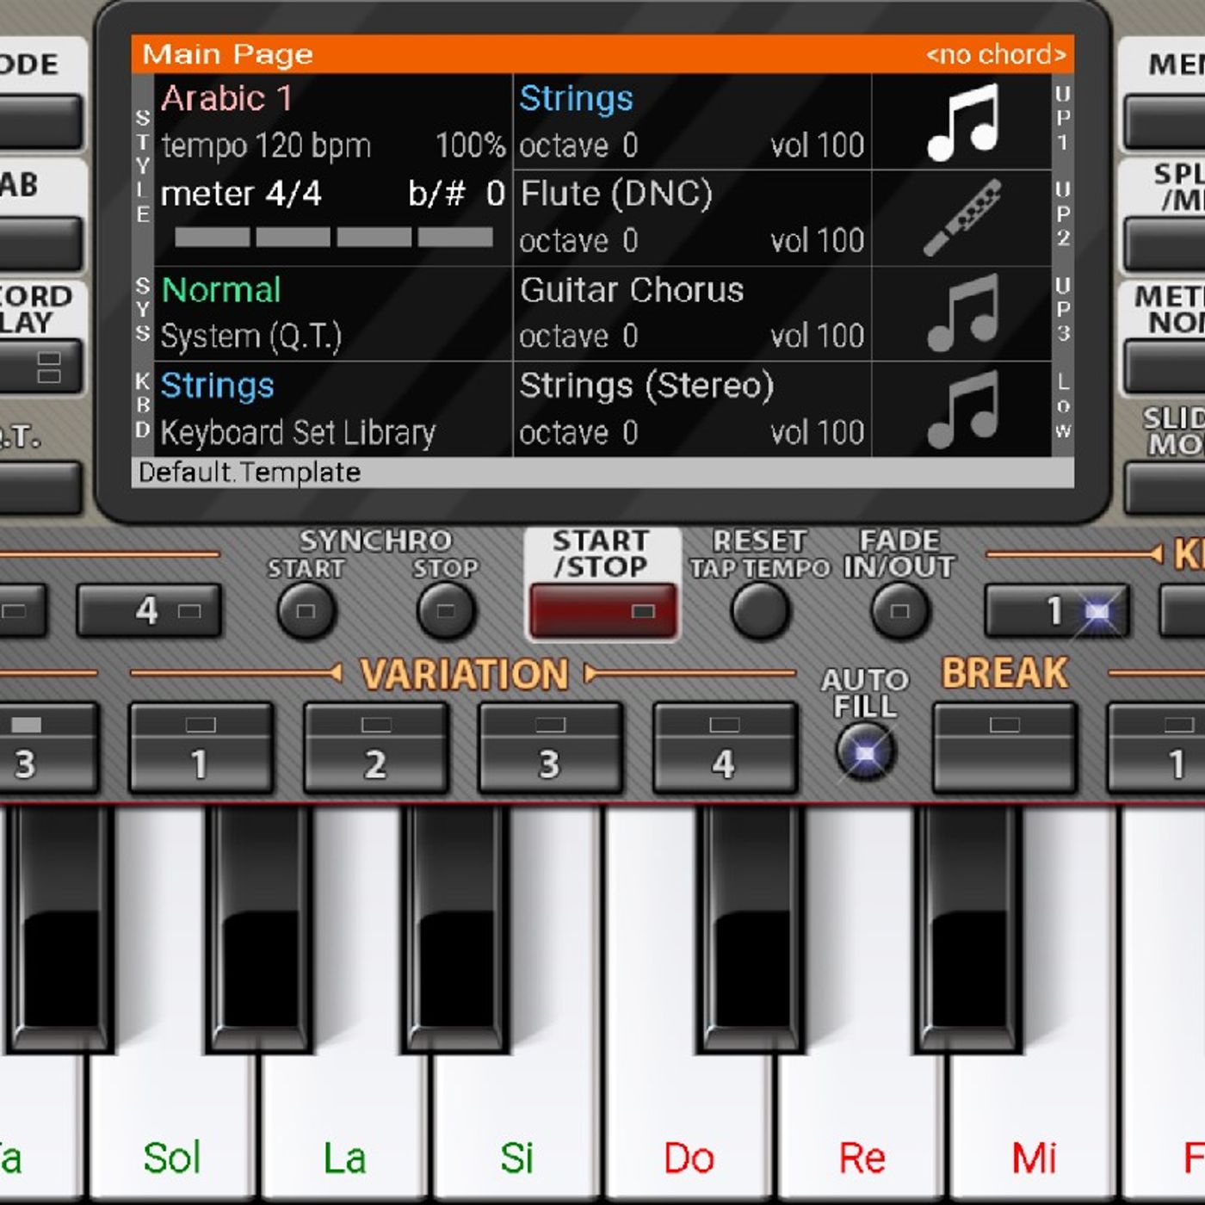
Task: Play the La white key
Action: 344,1128
